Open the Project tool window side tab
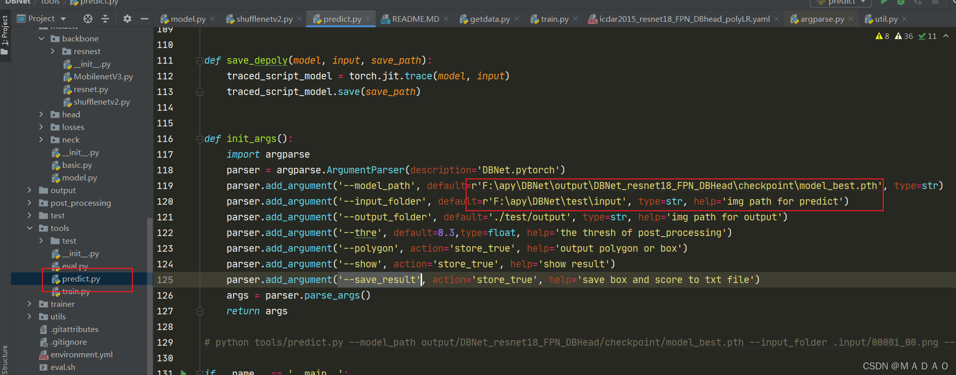Screen dimensions: 956x375 pyautogui.click(x=5, y=35)
